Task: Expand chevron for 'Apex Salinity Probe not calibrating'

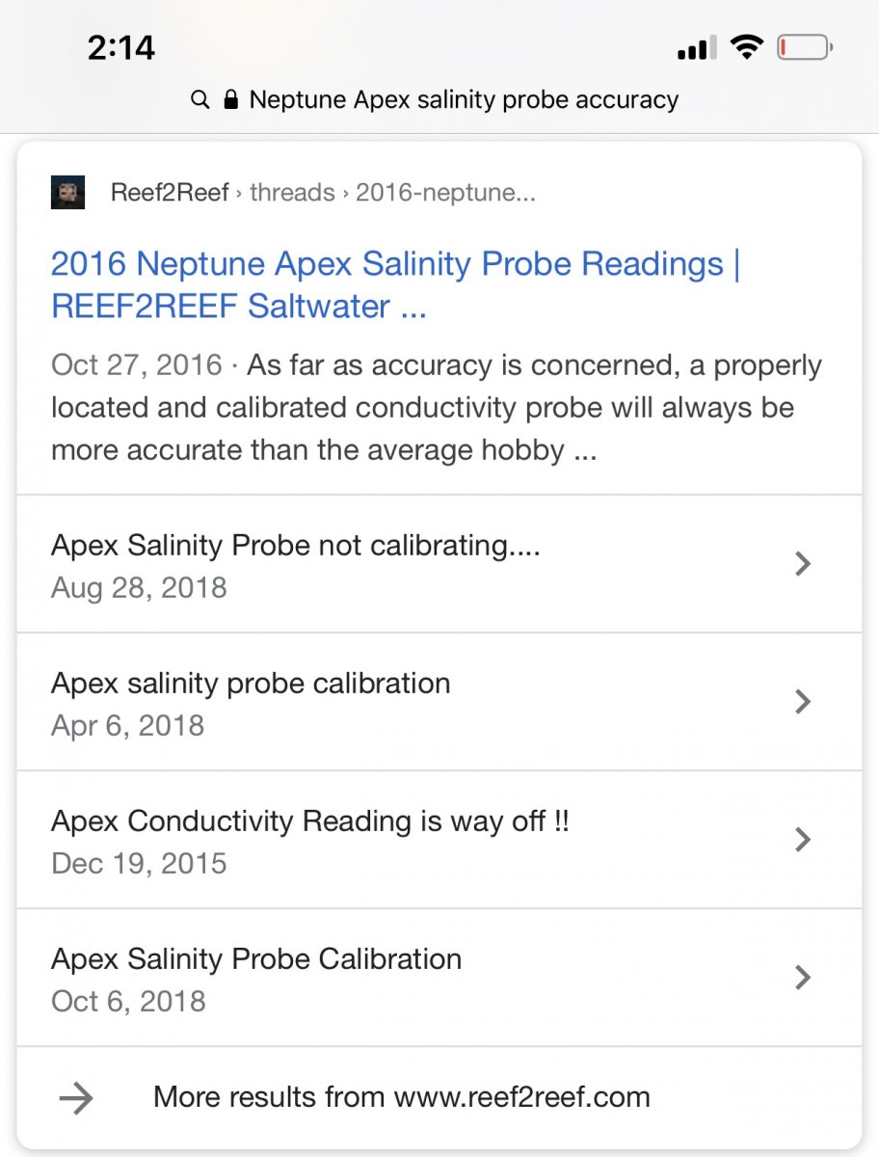Action: 802,564
